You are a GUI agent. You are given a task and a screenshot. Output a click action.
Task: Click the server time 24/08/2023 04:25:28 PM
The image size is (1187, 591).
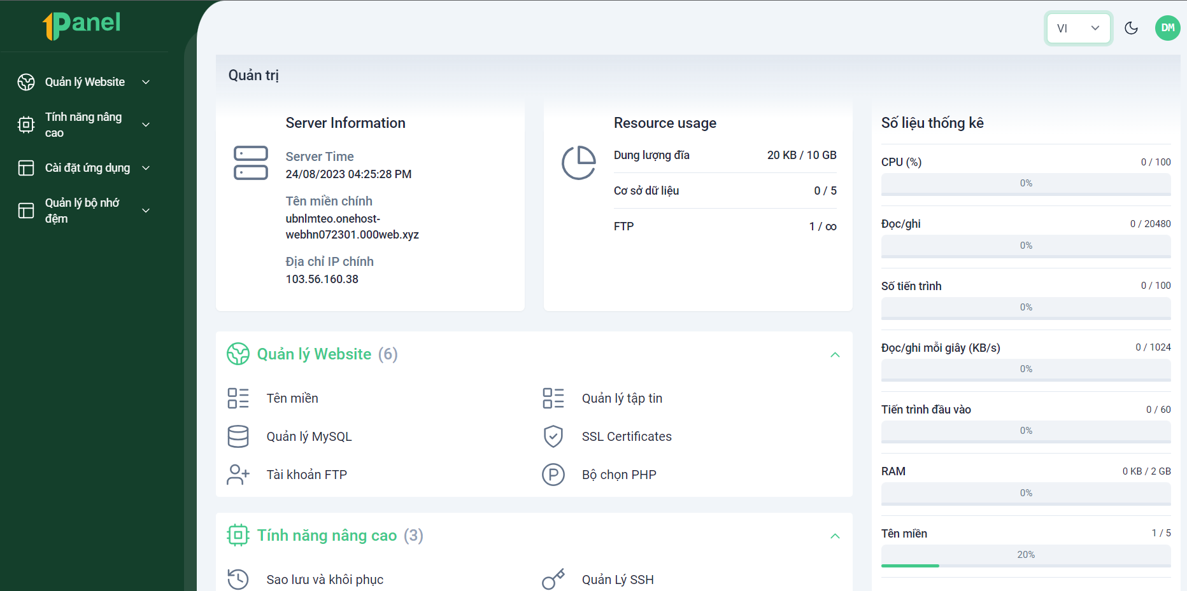coord(348,174)
